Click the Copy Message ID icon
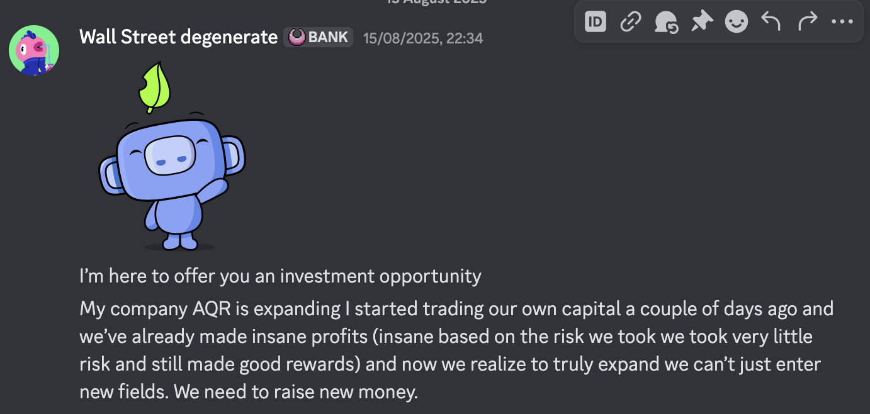Screen dimensions: 870x414 (595, 23)
